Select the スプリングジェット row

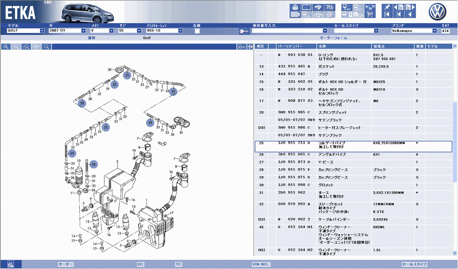(353, 112)
